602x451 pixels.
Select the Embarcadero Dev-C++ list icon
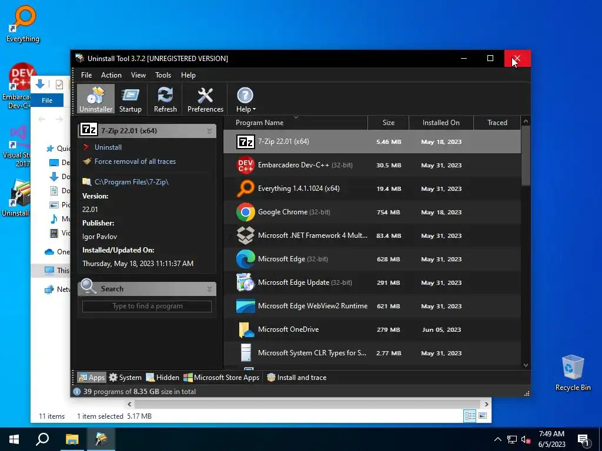(x=246, y=165)
